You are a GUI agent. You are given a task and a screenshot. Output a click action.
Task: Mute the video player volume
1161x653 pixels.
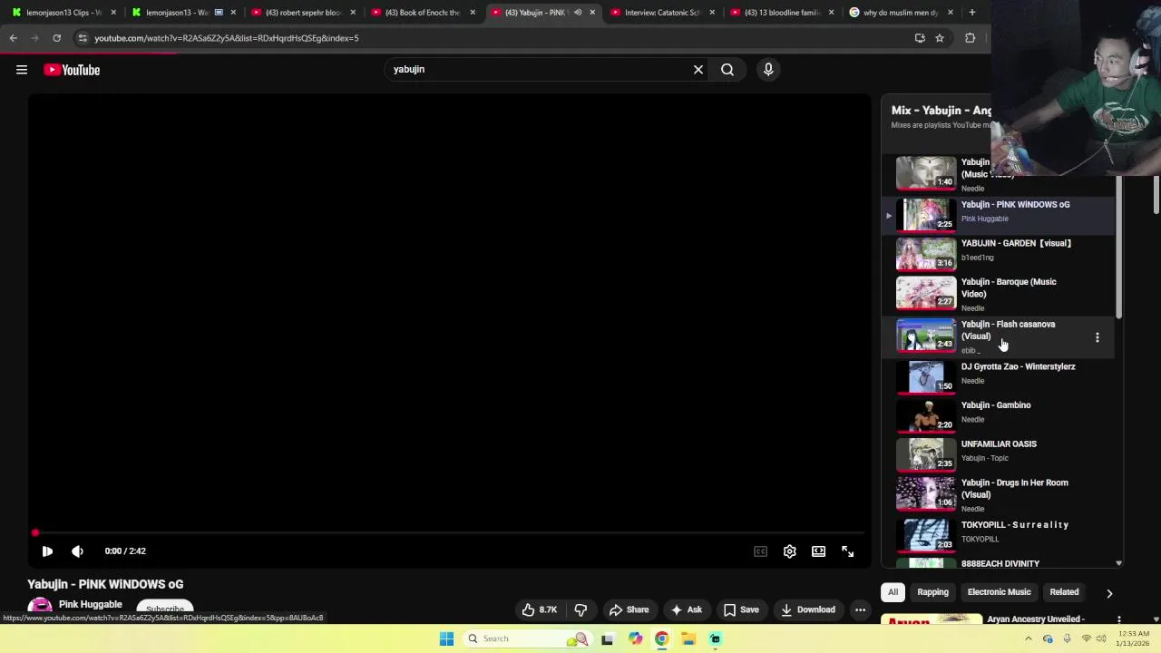pos(77,551)
